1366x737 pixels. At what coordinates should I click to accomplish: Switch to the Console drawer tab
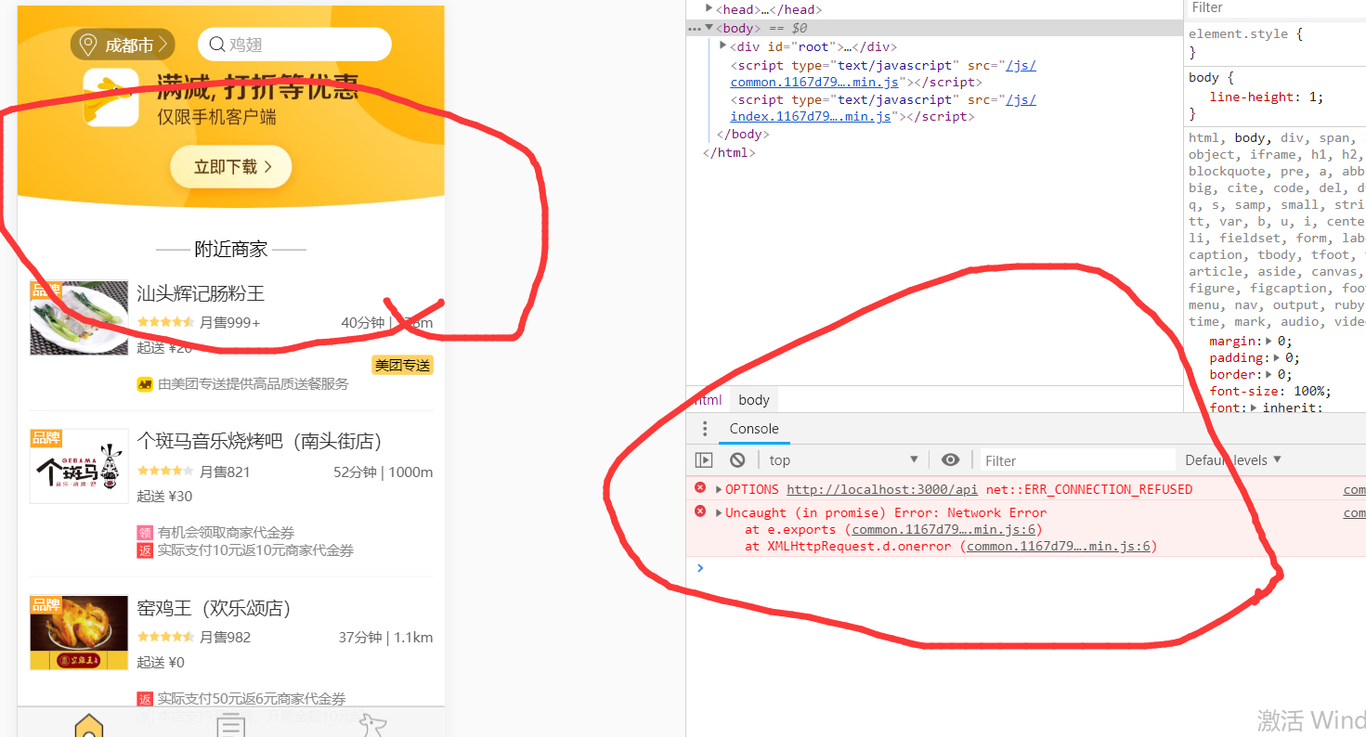tap(753, 429)
